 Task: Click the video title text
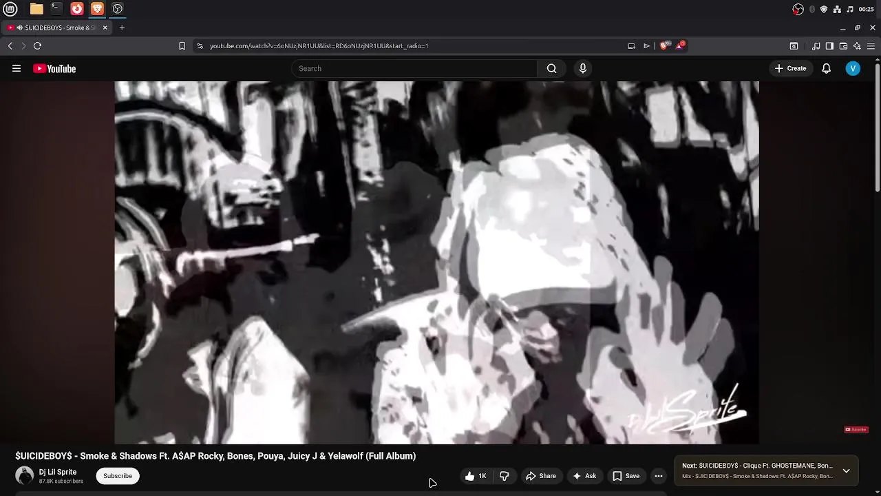click(215, 456)
